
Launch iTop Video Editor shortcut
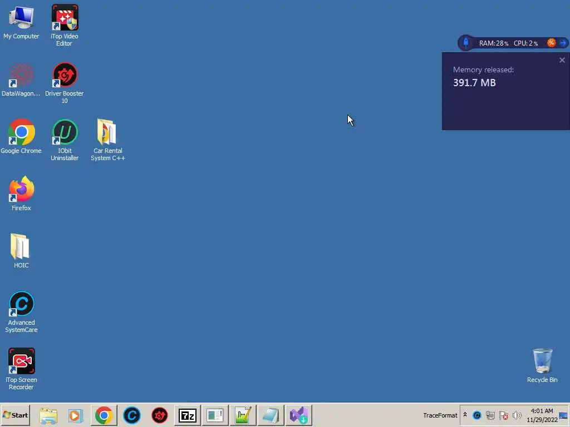click(65, 24)
